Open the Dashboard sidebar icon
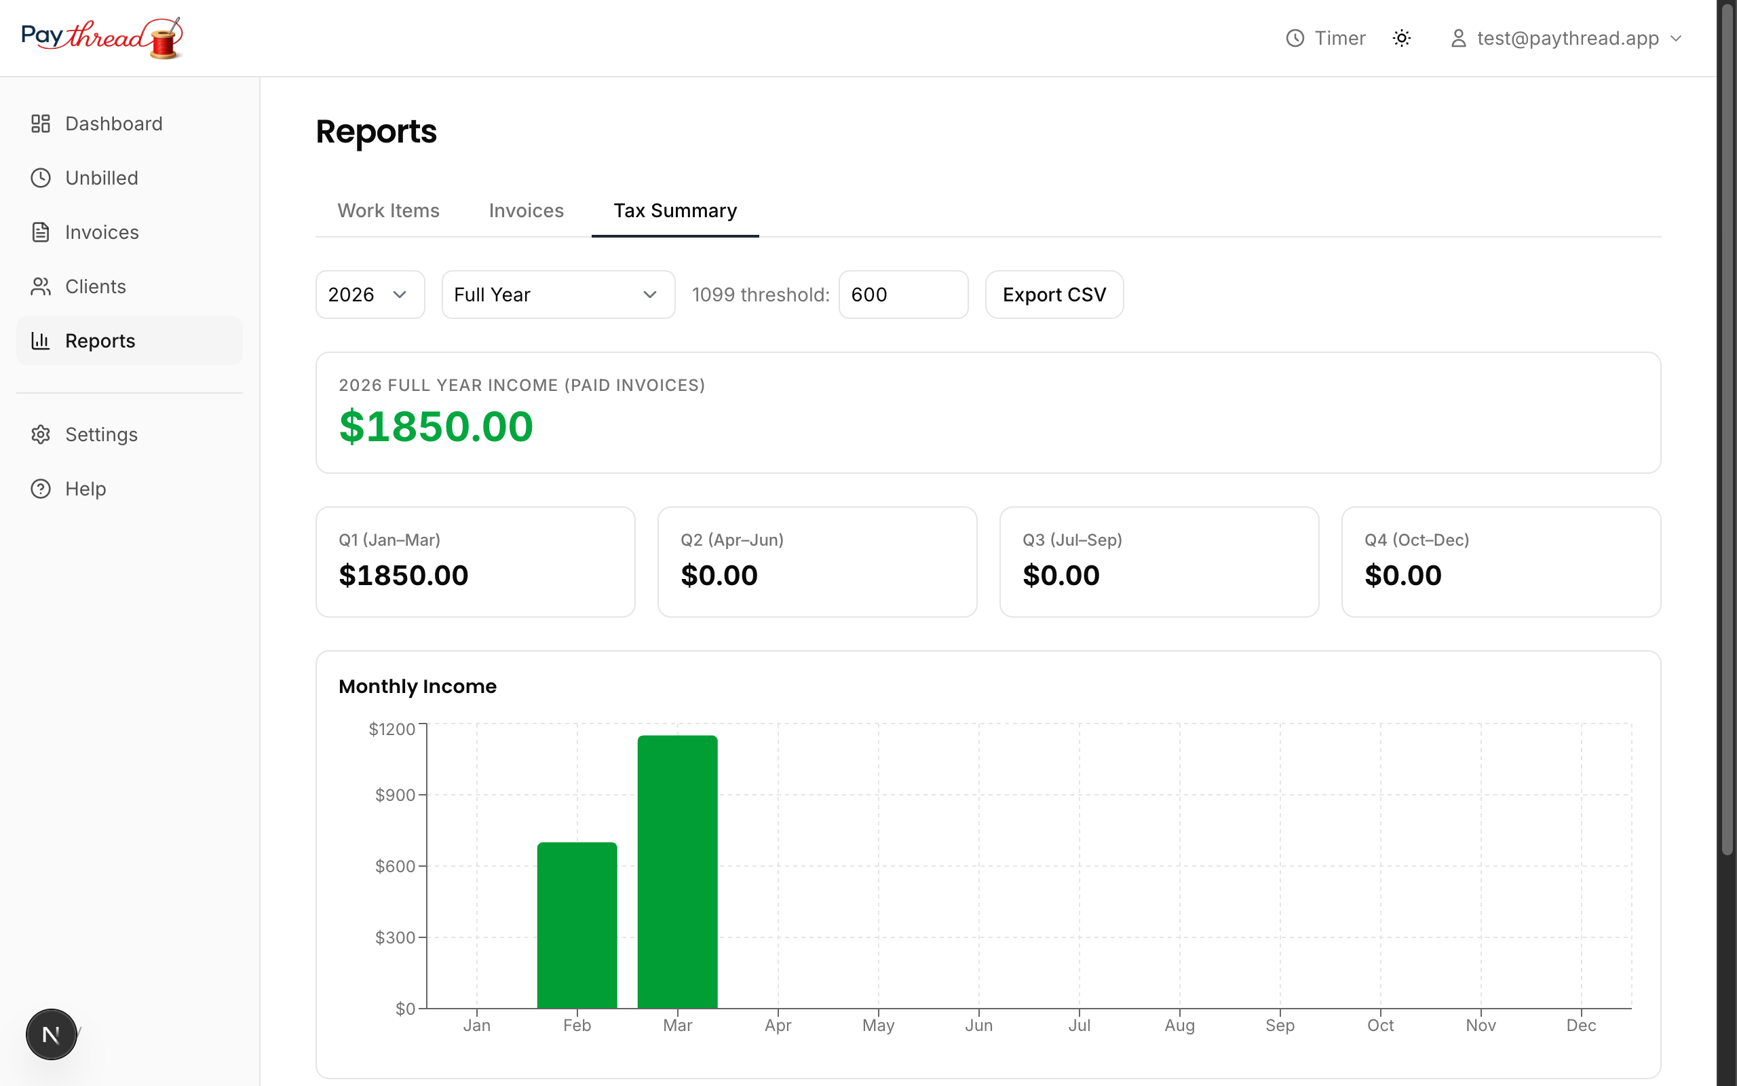The image size is (1737, 1086). [41, 123]
